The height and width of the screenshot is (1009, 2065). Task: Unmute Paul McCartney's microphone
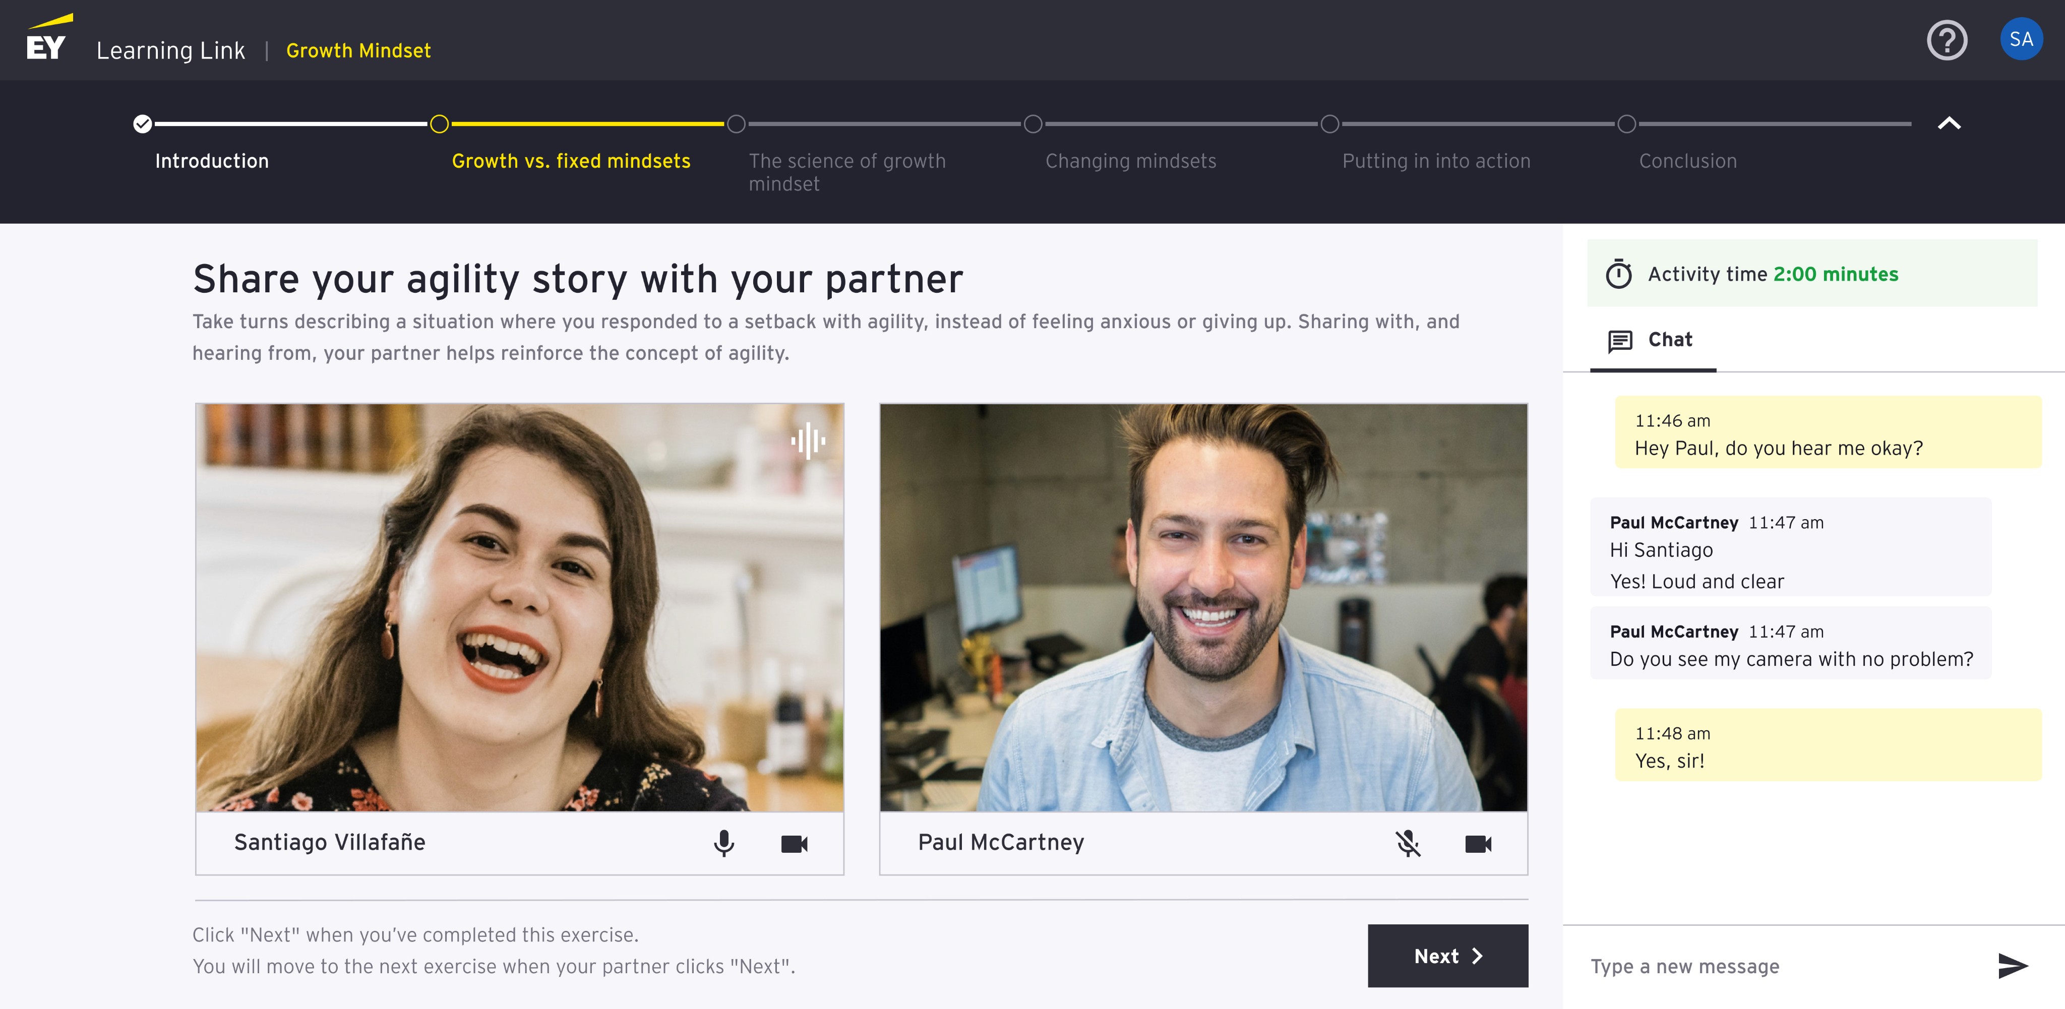coord(1408,843)
